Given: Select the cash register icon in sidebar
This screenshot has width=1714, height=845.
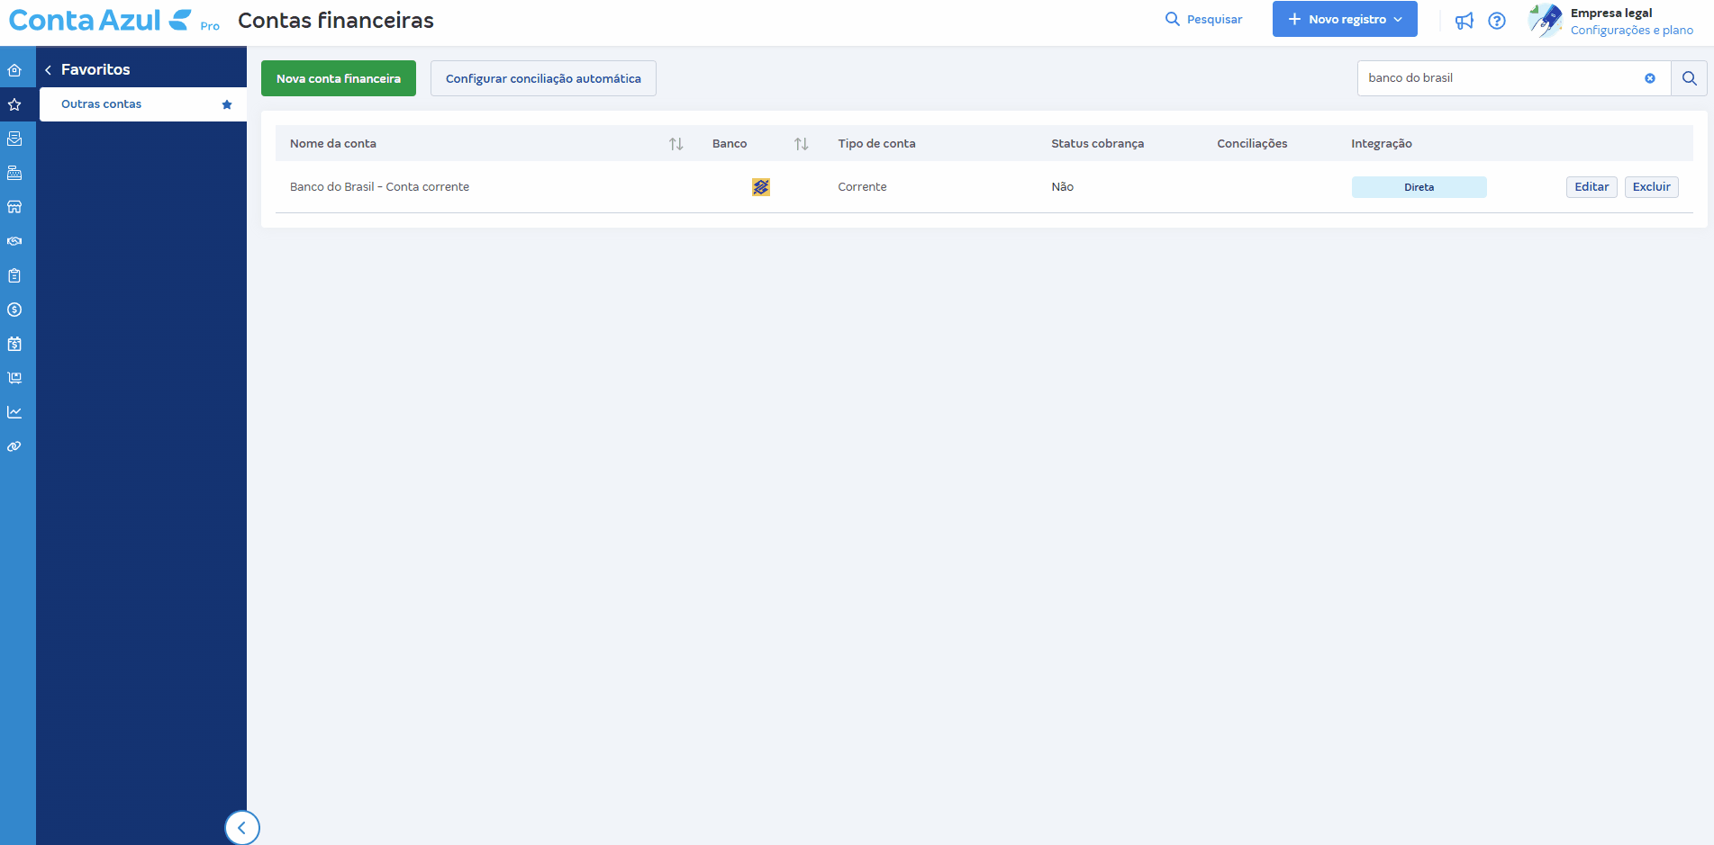Looking at the screenshot, I should point(15,173).
